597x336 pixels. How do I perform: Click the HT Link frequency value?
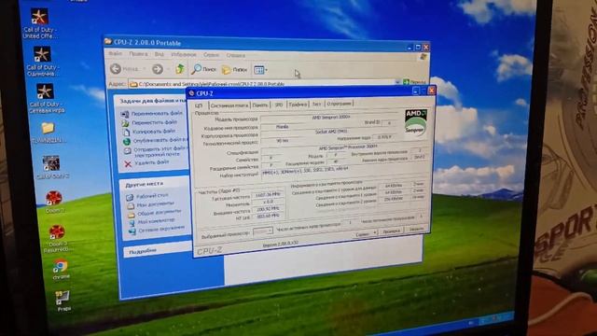[x=268, y=216]
